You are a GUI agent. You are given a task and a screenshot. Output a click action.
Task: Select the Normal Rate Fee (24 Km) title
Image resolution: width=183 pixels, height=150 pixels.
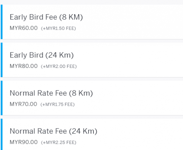[x=53, y=131]
